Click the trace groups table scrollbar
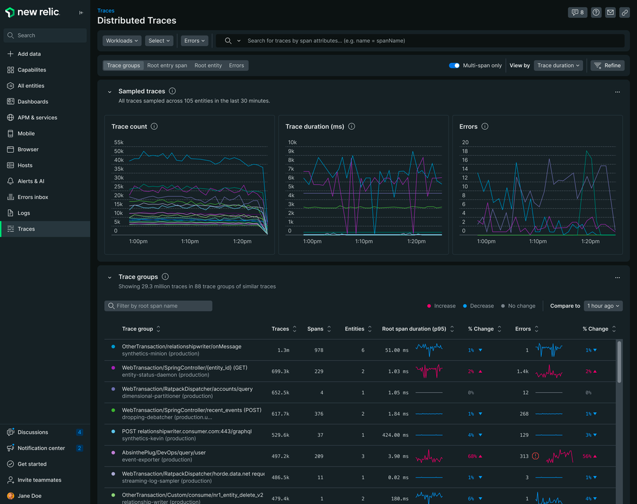 pos(619,362)
